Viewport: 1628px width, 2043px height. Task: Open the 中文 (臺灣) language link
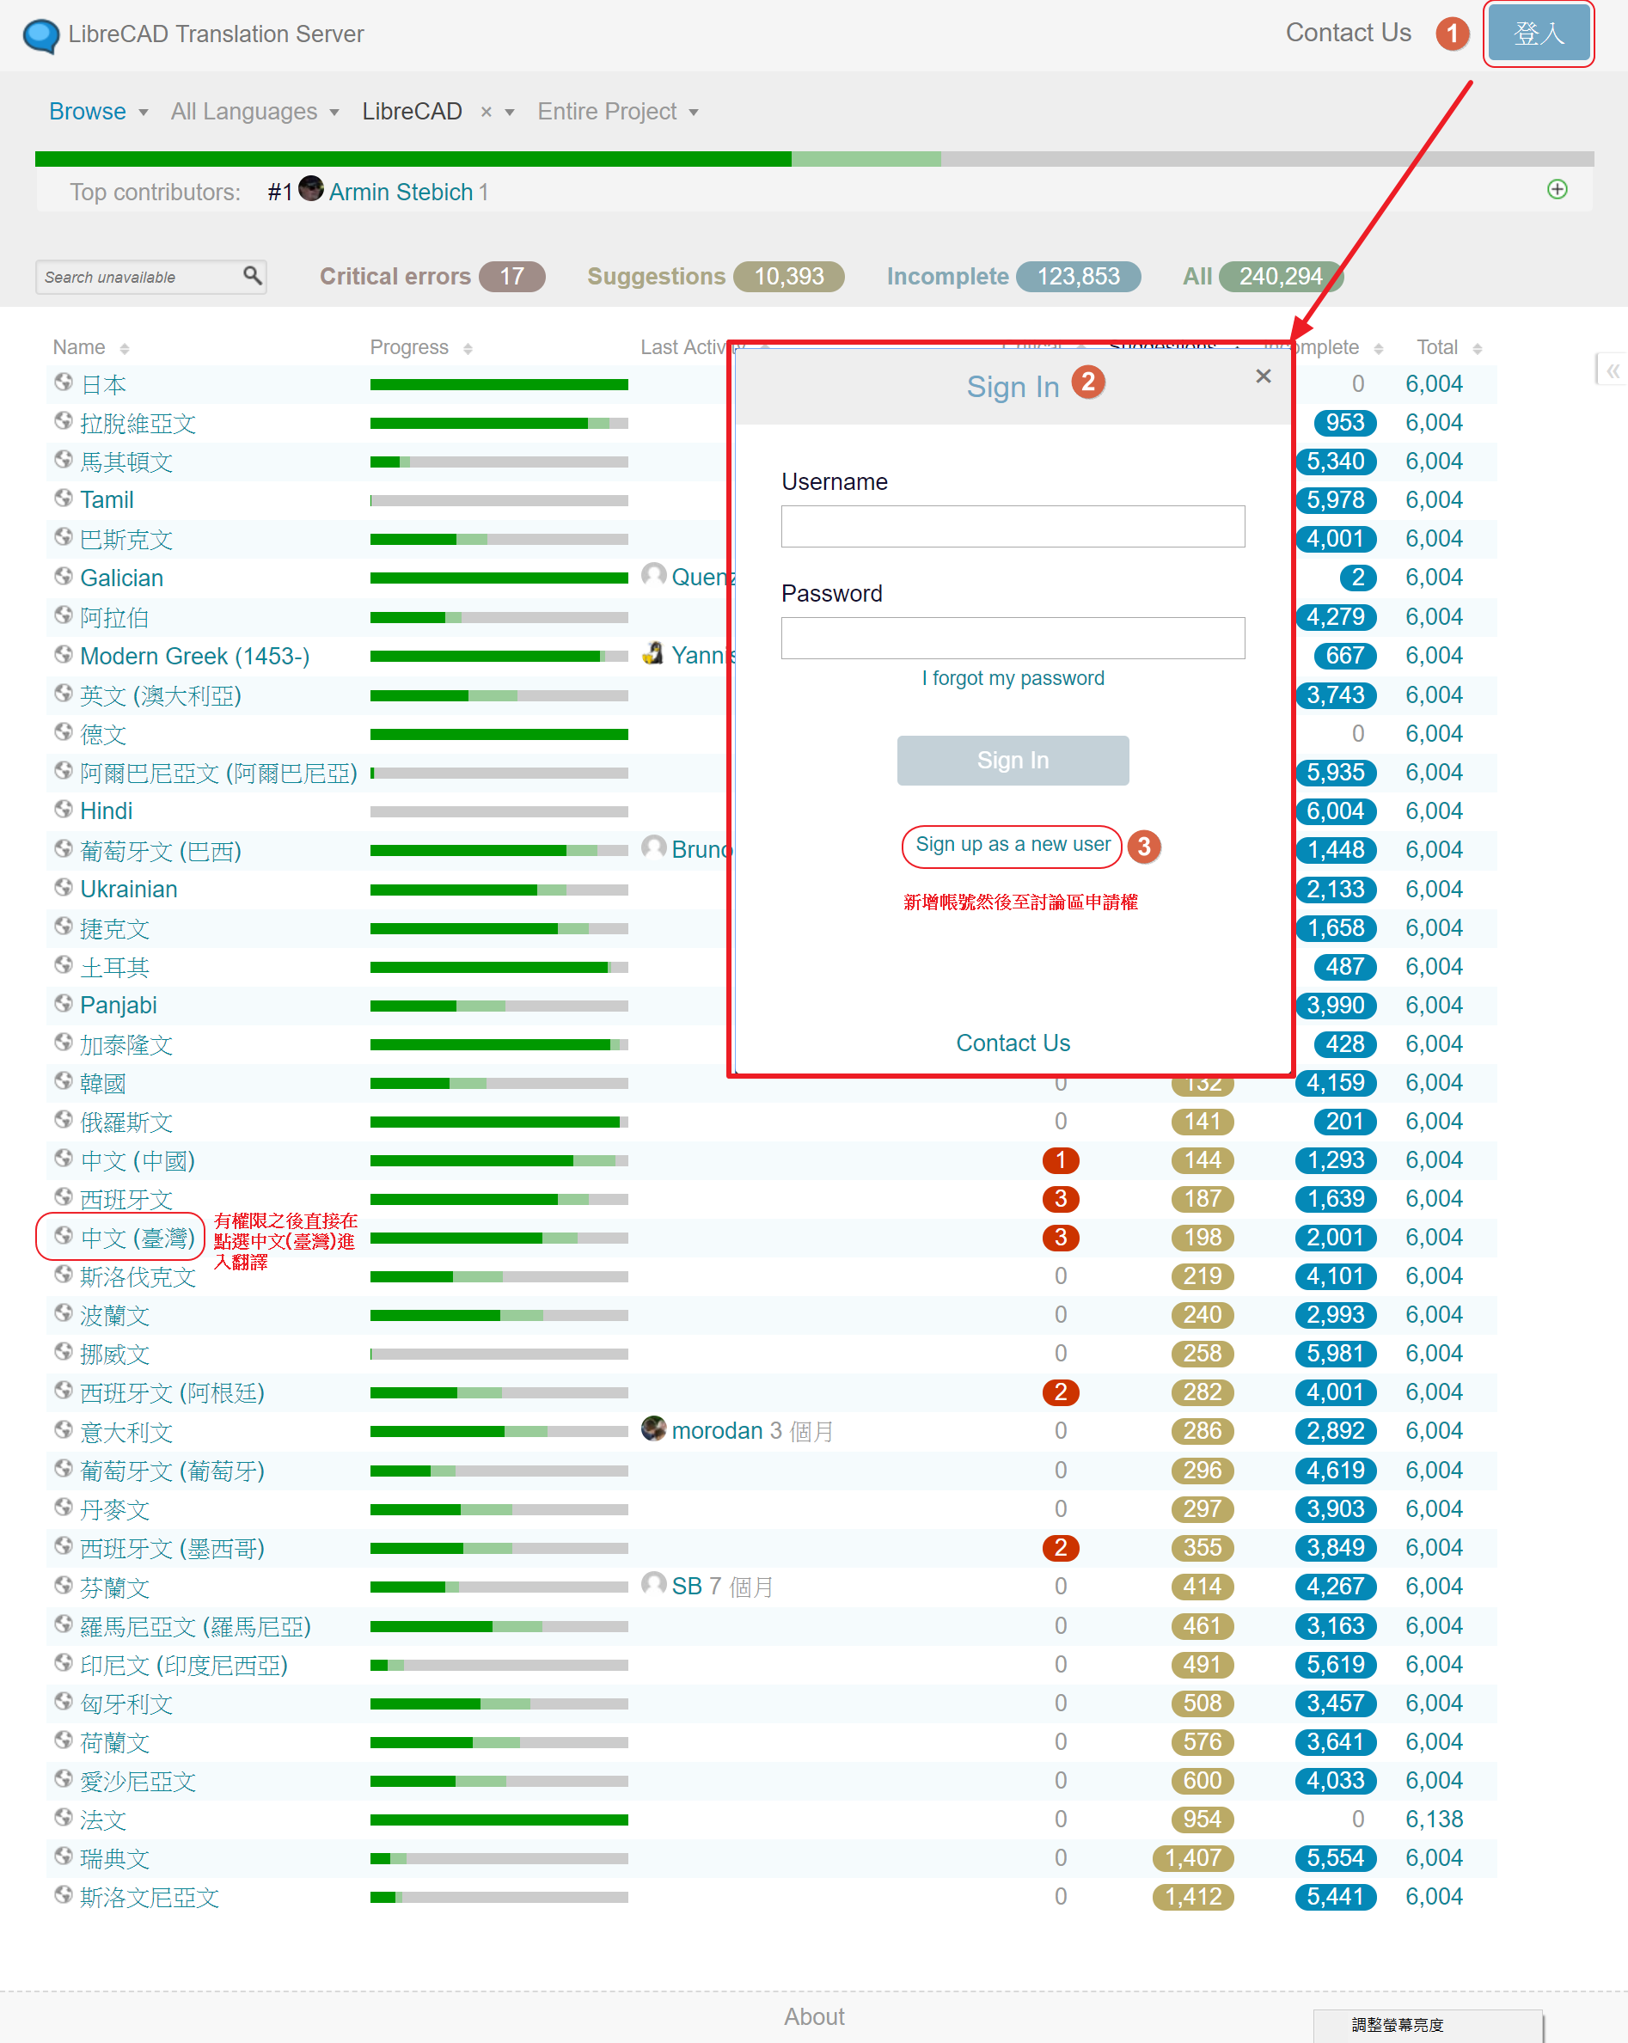tap(138, 1238)
